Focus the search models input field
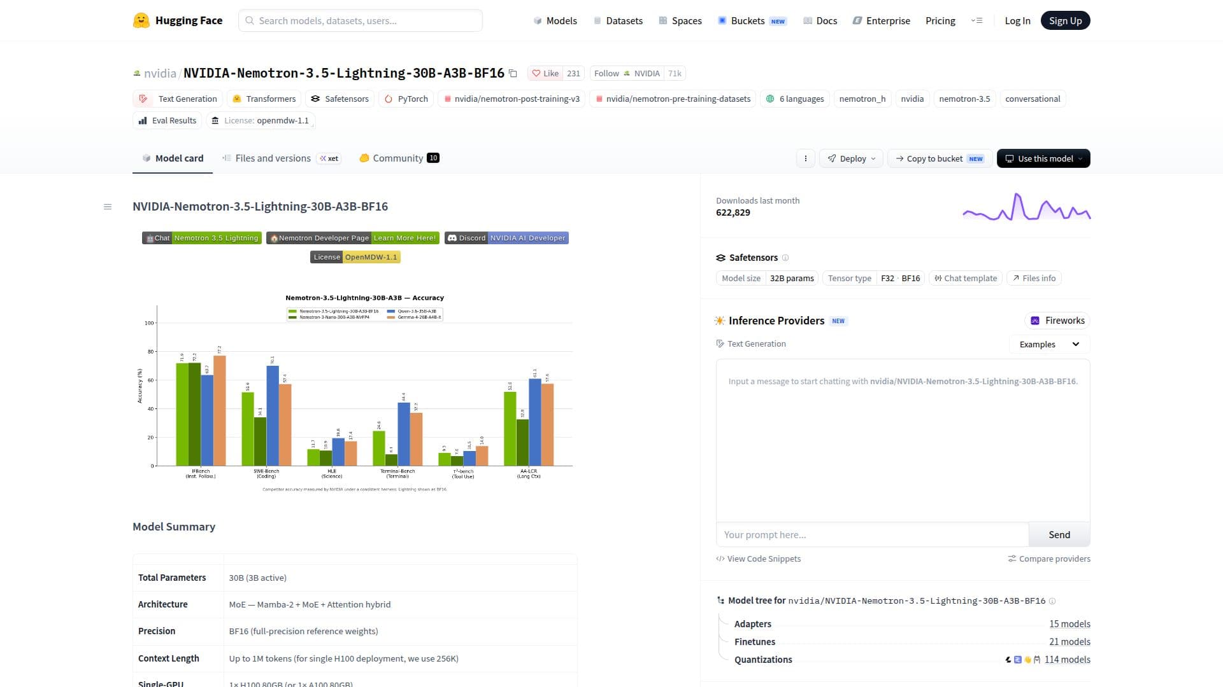 361,20
